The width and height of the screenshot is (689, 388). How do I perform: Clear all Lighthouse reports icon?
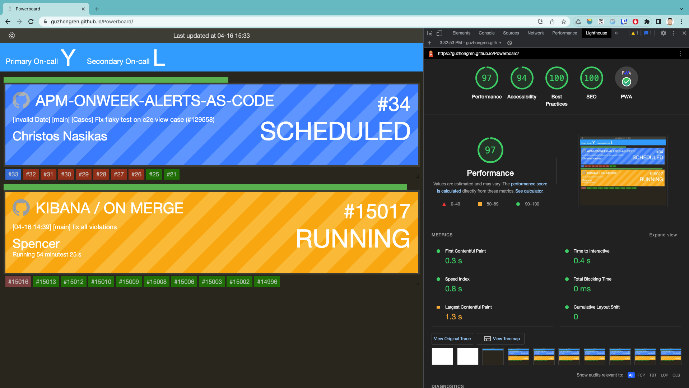click(x=509, y=43)
